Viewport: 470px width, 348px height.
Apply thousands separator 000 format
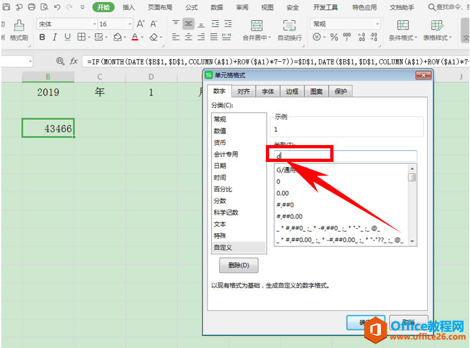[346, 37]
